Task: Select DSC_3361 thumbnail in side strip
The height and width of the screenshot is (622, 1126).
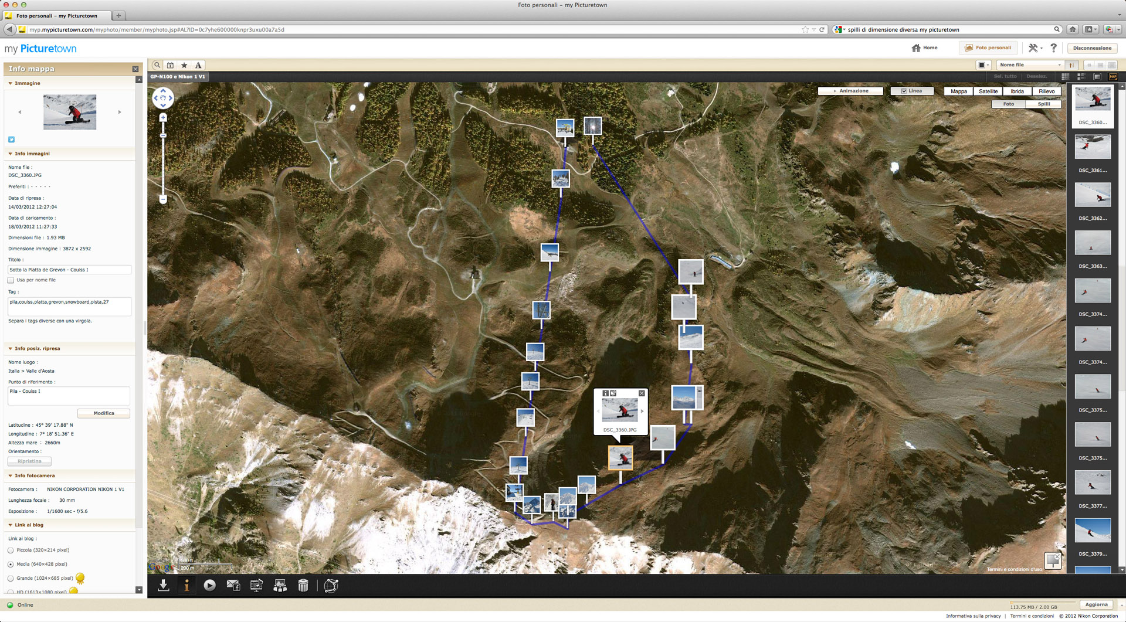Action: coord(1093,147)
